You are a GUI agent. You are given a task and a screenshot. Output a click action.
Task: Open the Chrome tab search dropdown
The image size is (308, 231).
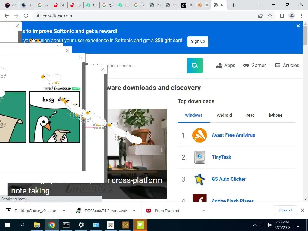click(x=260, y=4)
